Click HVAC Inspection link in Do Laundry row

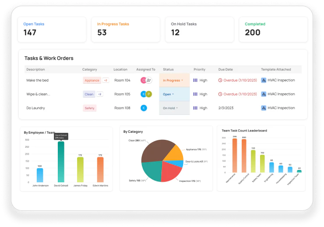click(281, 108)
